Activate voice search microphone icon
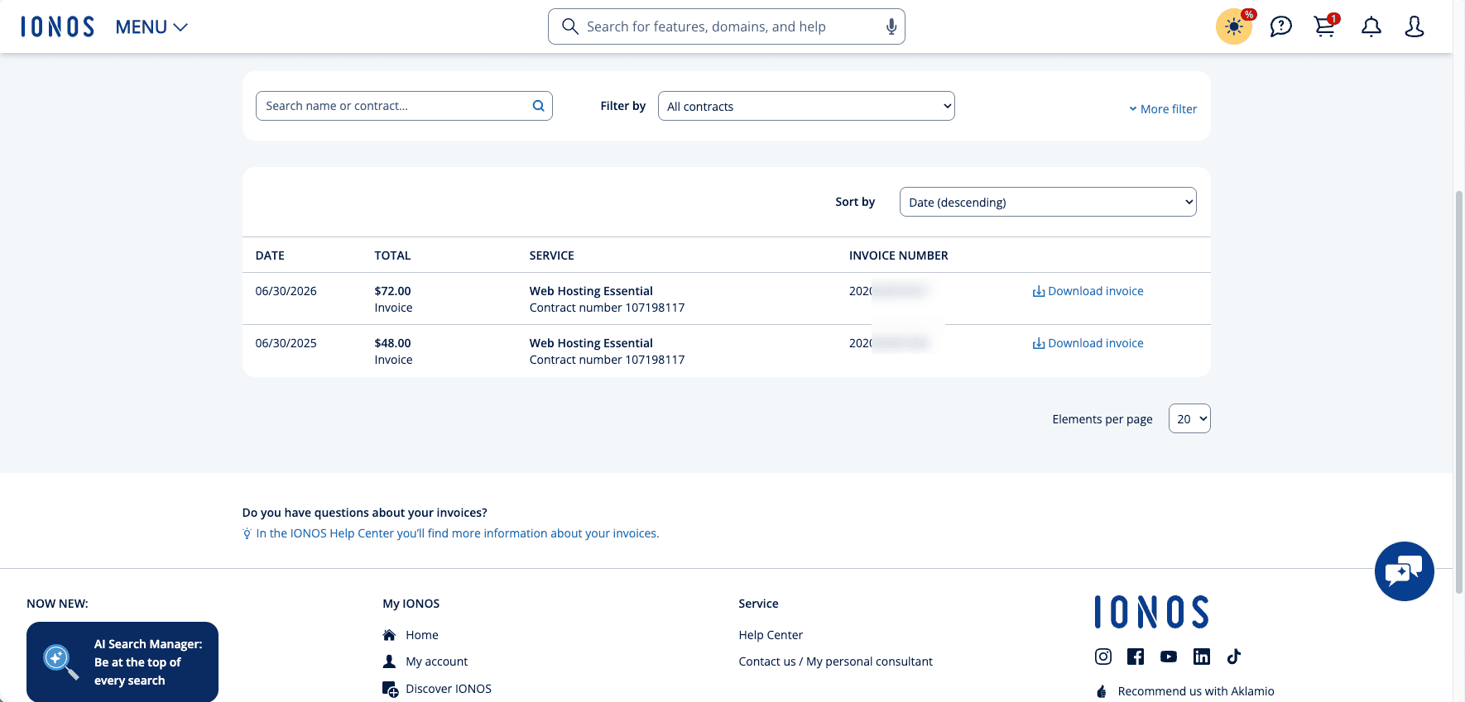Image resolution: width=1465 pixels, height=702 pixels. tap(891, 26)
